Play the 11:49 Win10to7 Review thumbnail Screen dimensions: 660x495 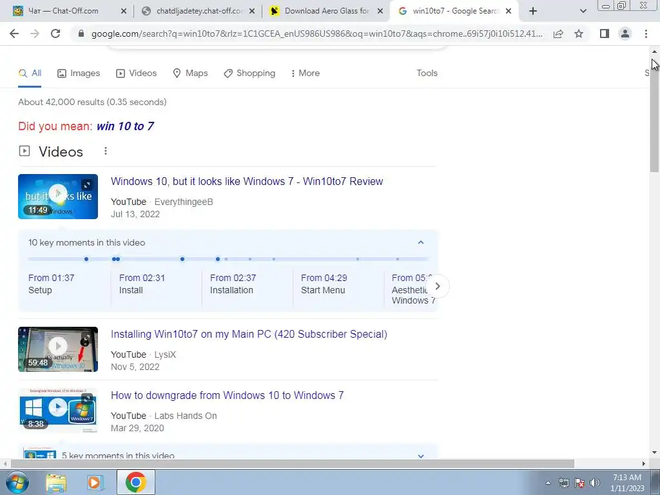pos(58,197)
